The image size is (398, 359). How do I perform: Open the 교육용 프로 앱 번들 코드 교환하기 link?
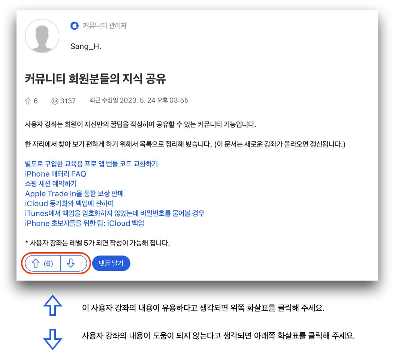(91, 164)
